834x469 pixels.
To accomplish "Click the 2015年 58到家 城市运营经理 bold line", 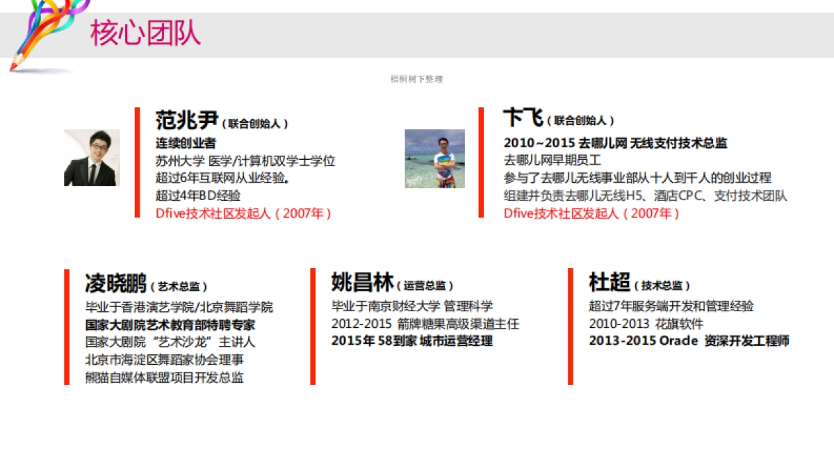I will (412, 341).
